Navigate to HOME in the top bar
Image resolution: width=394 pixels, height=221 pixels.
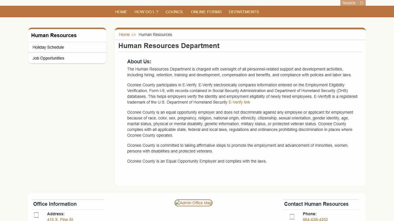click(x=121, y=12)
